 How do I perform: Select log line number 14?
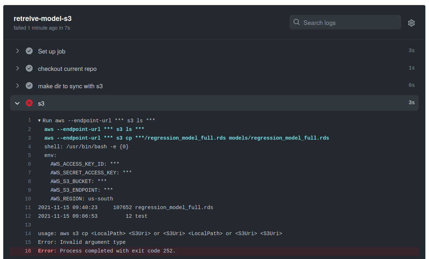coord(28,234)
